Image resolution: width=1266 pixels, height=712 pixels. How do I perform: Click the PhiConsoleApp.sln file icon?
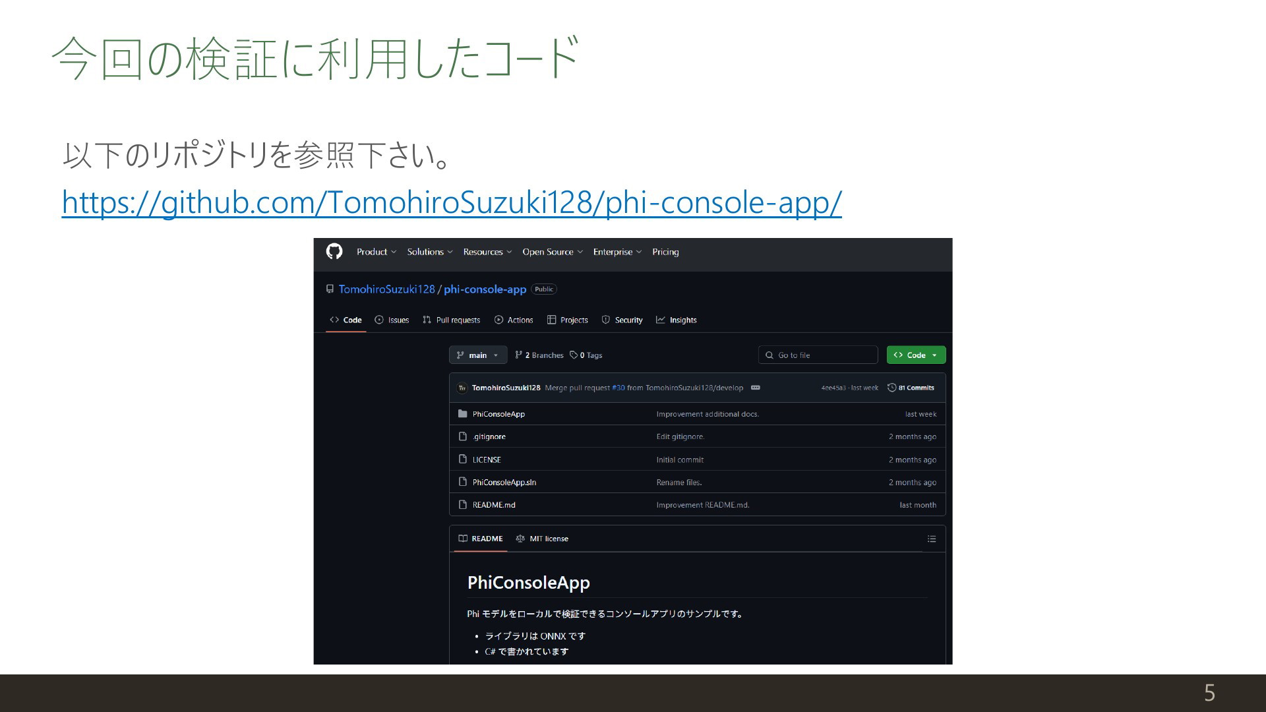point(463,482)
